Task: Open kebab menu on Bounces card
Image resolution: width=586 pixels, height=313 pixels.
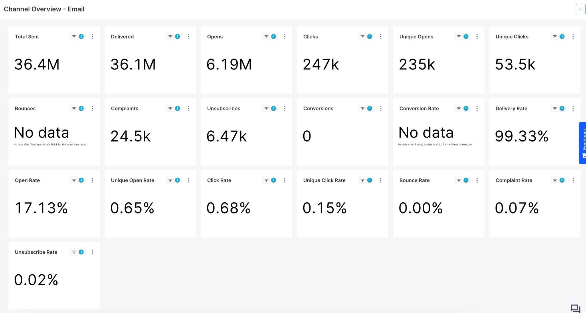Action: pos(92,108)
